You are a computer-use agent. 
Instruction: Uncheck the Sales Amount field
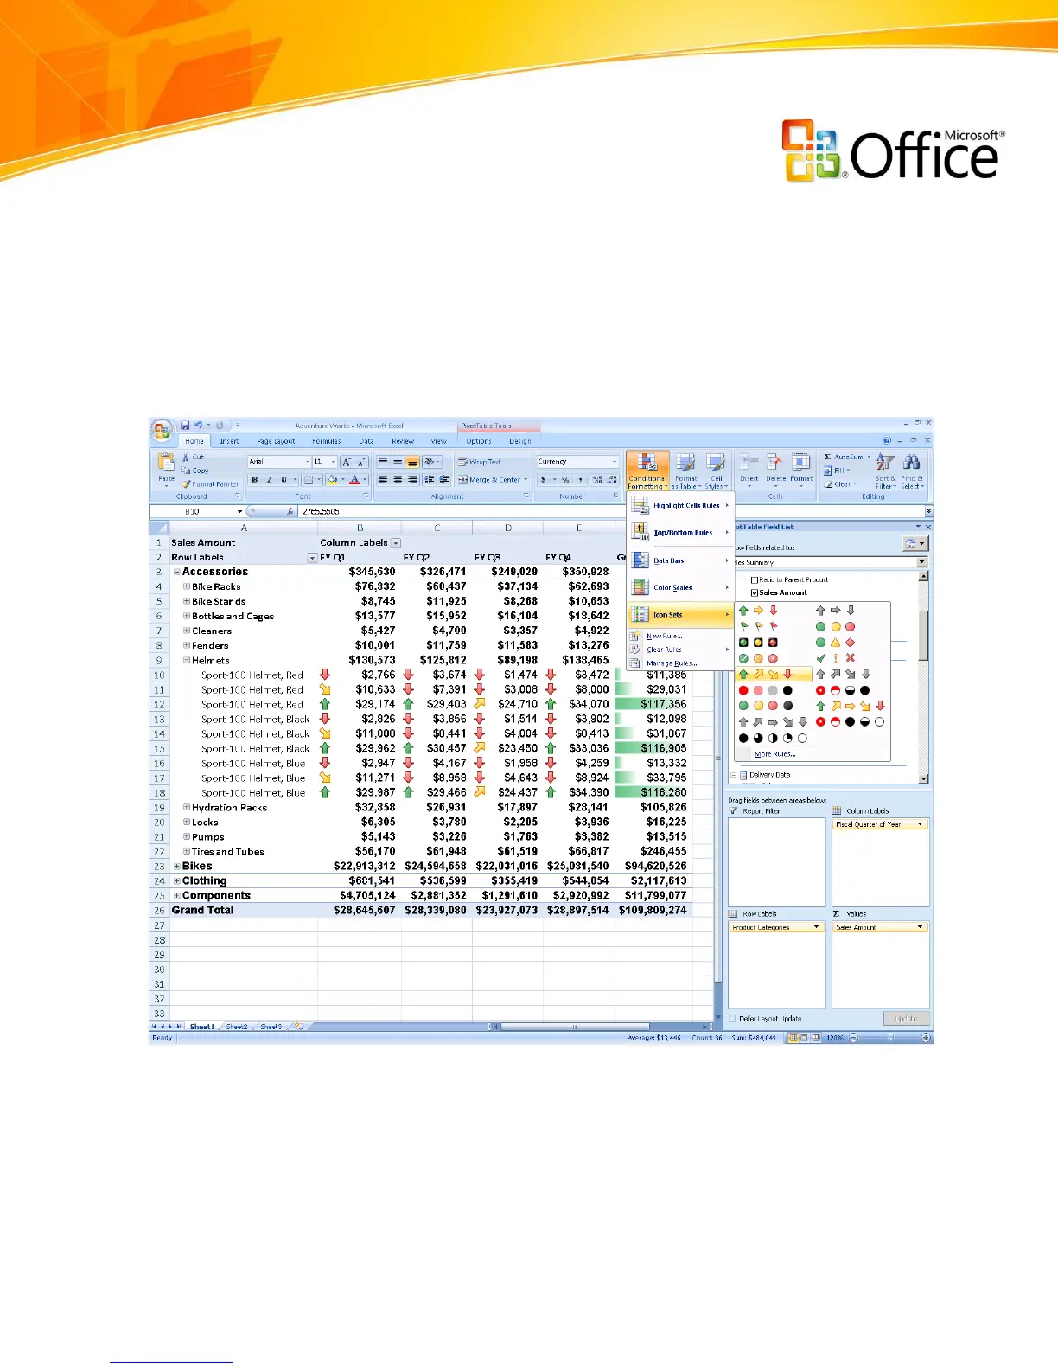coord(755,593)
